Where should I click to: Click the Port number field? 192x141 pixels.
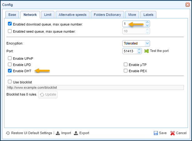click(x=130, y=51)
